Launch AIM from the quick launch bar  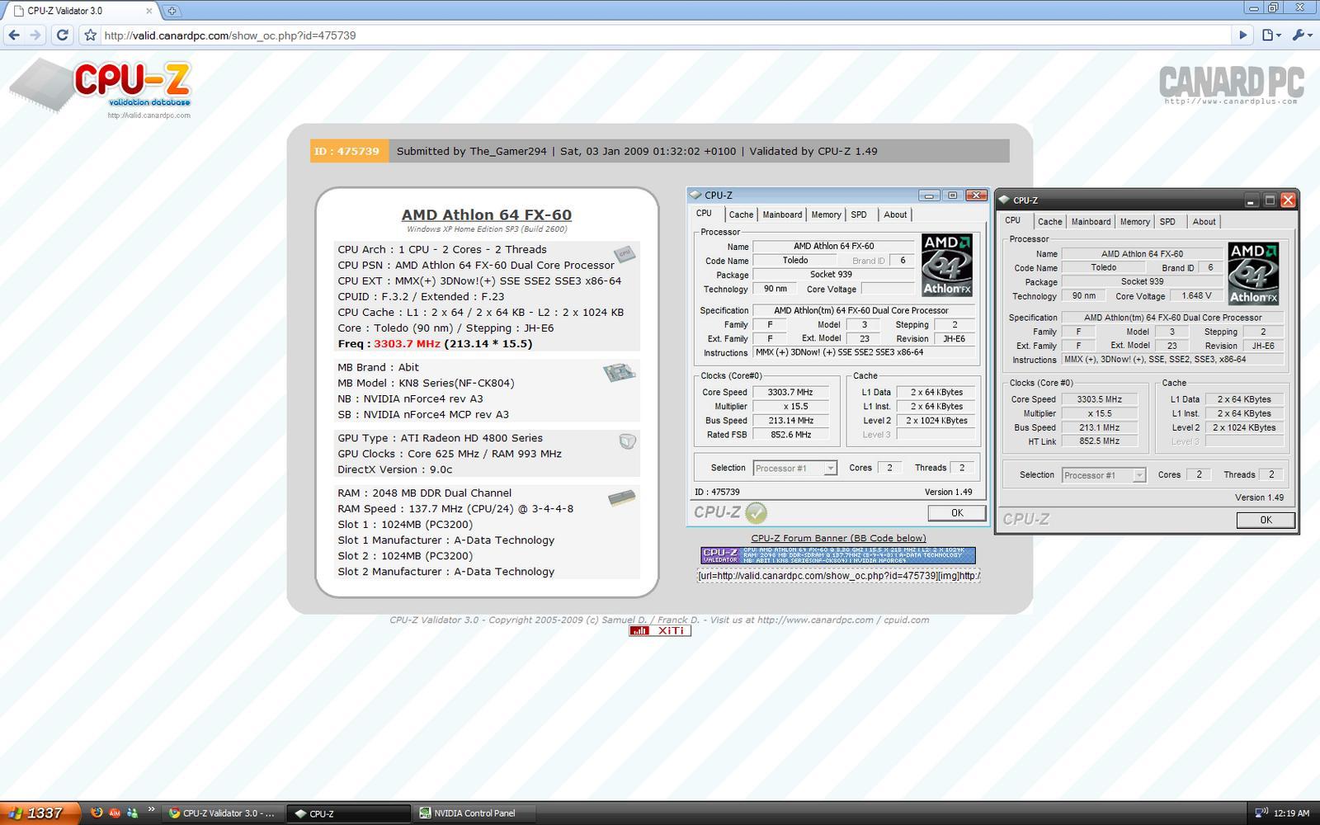pyautogui.click(x=115, y=813)
